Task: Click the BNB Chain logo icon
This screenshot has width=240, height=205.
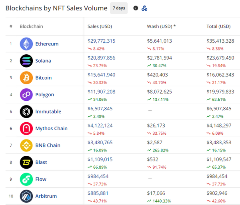Action: tap(26, 145)
